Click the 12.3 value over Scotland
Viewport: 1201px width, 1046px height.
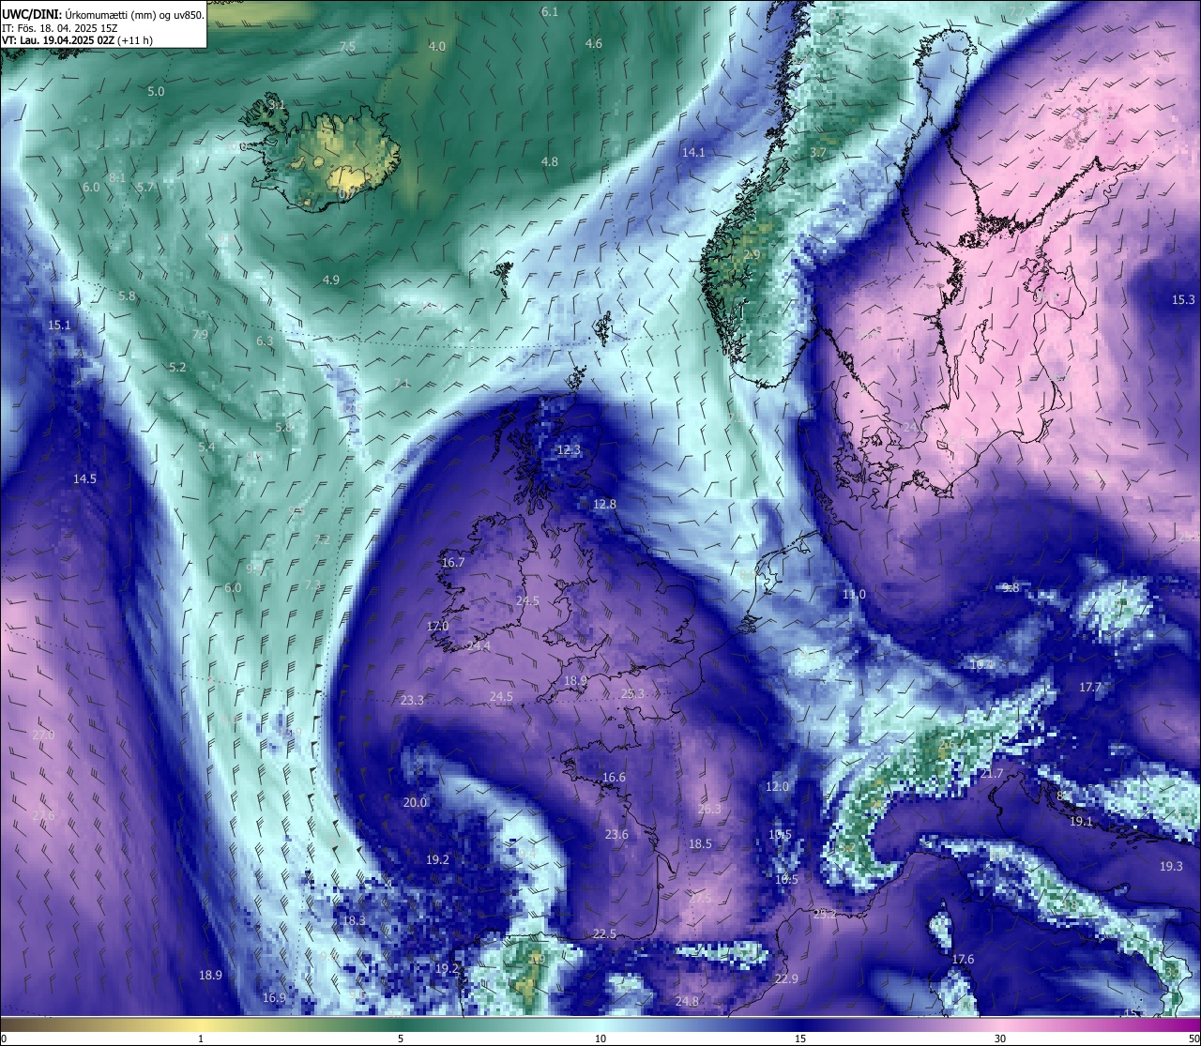pos(570,449)
